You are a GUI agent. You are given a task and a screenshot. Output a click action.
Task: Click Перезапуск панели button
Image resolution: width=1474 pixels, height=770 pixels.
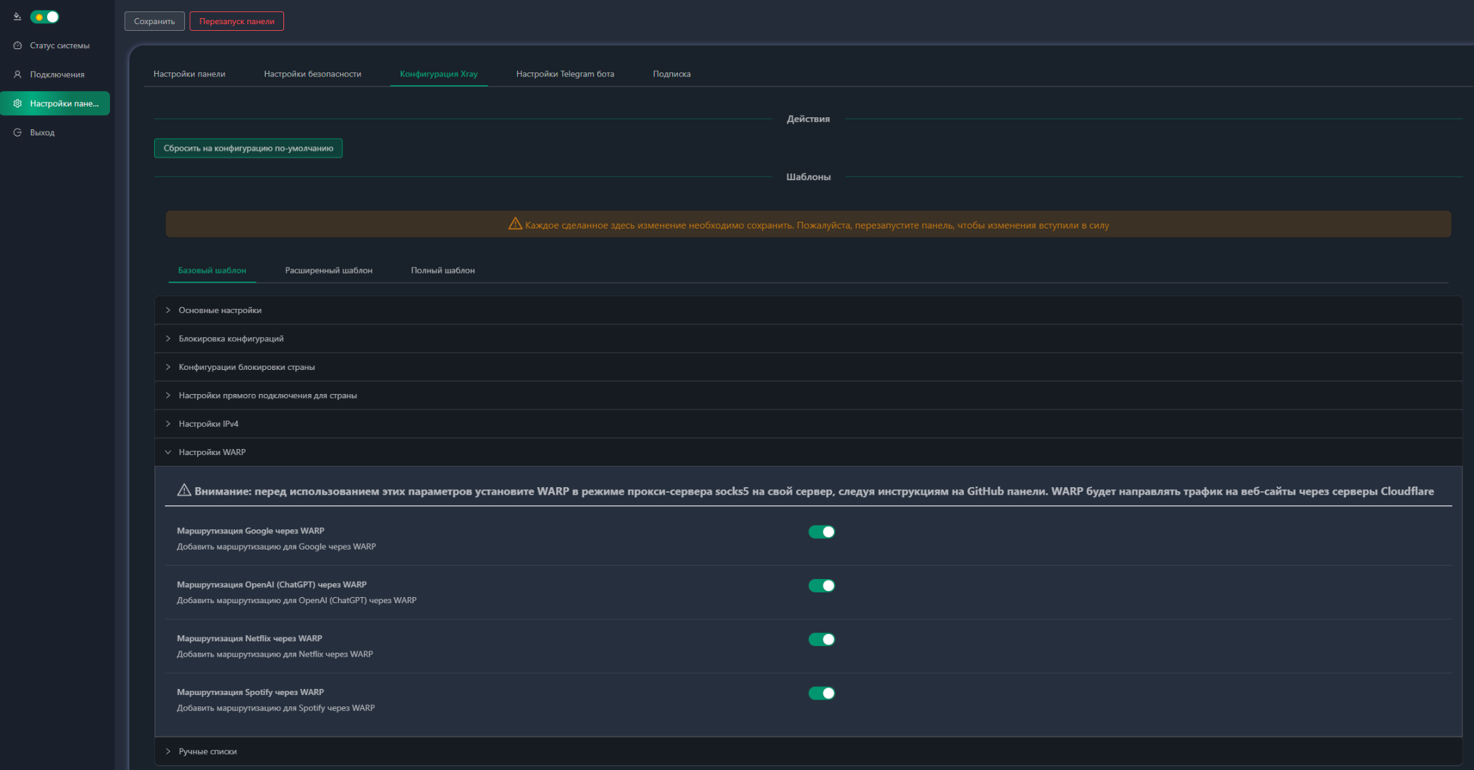(237, 21)
